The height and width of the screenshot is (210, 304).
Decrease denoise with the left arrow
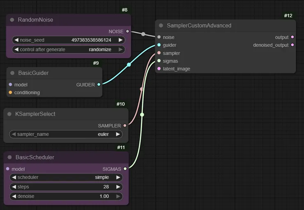click(x=14, y=196)
